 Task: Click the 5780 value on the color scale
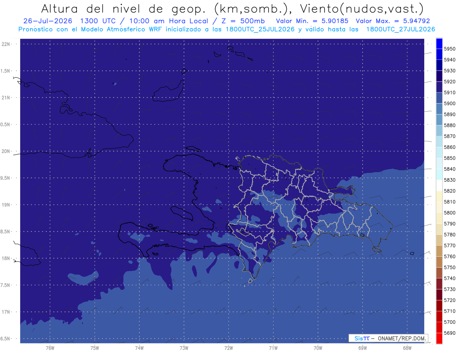[x=449, y=235]
